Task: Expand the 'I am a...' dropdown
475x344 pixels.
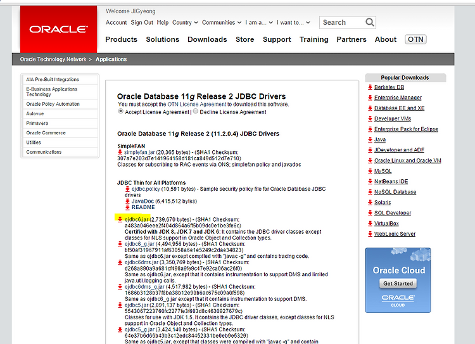Action: click(x=259, y=22)
